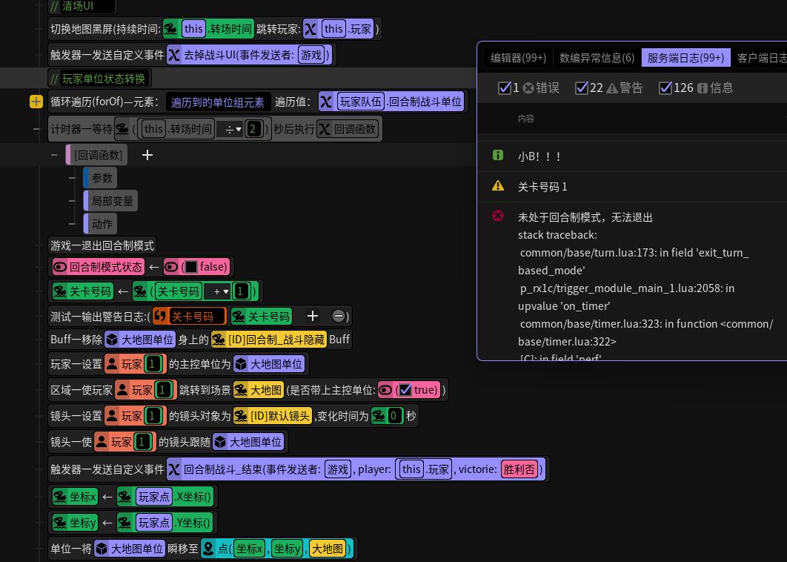Click the minus icon in 测试一输出警告日志 row

338,317
